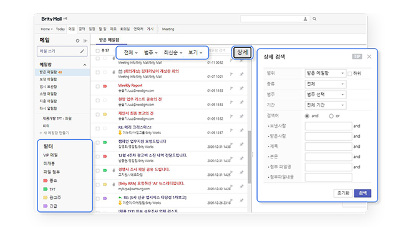Pin the 캠페인 업무지원 요청드립니다 email

point(241,144)
